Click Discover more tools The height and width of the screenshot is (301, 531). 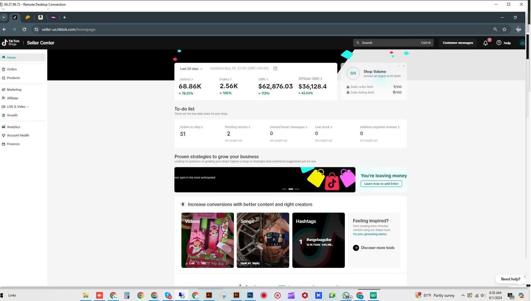(374, 248)
